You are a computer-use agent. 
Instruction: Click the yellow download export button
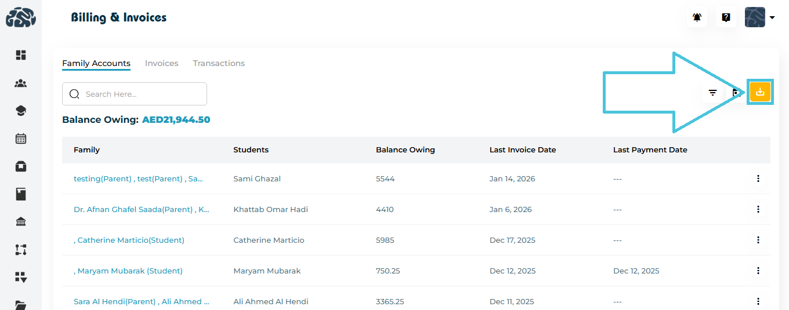[x=760, y=92]
